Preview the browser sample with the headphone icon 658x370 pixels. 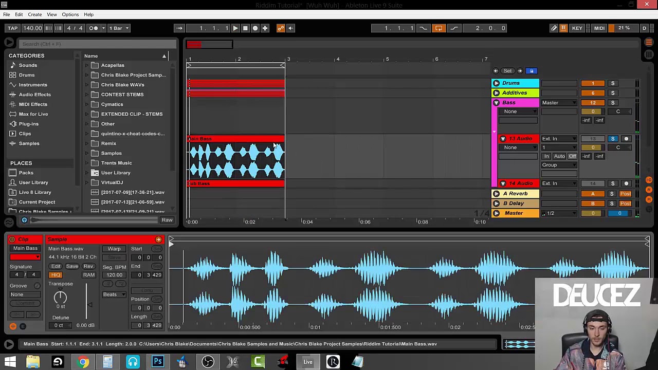[x=24, y=220]
